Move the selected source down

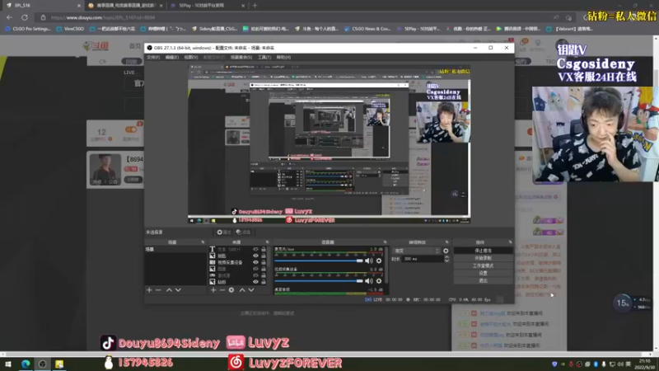point(251,290)
